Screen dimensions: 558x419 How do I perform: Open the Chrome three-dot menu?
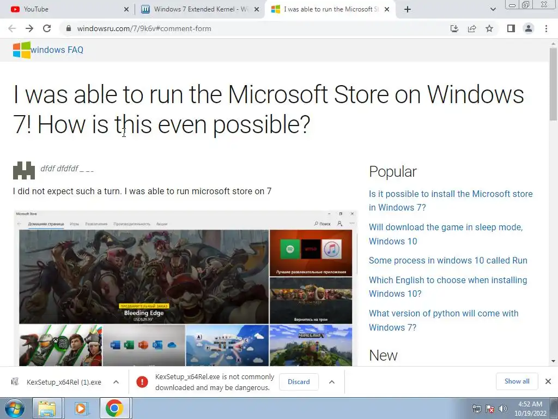coord(546,28)
